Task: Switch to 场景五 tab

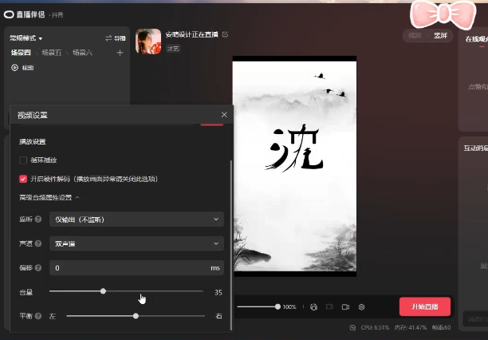Action: 51,53
